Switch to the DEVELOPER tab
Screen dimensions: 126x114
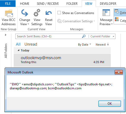click(x=108, y=4)
